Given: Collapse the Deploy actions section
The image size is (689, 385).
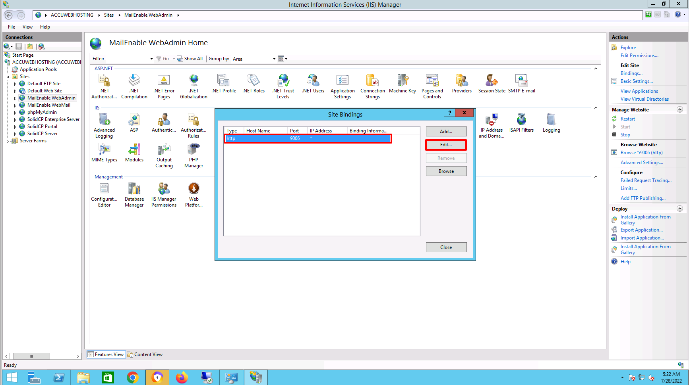Looking at the screenshot, I should [x=680, y=209].
